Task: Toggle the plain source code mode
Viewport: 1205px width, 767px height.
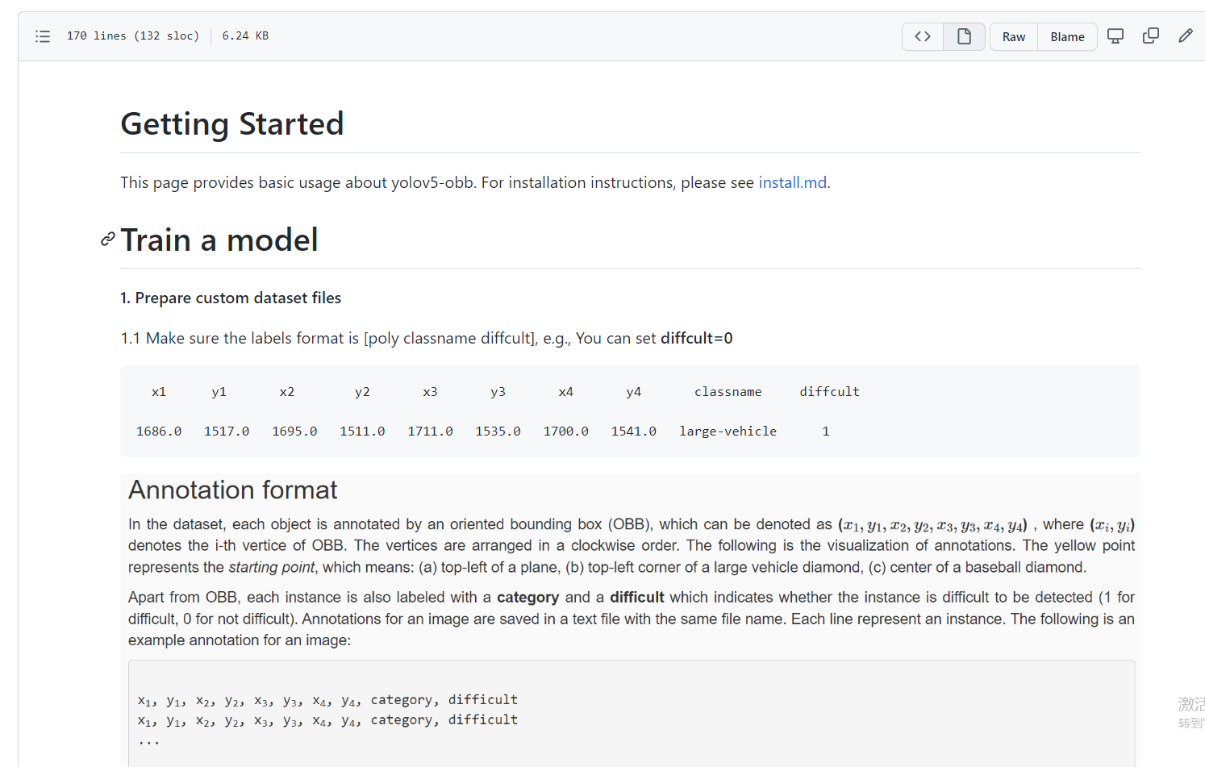Action: pos(922,36)
